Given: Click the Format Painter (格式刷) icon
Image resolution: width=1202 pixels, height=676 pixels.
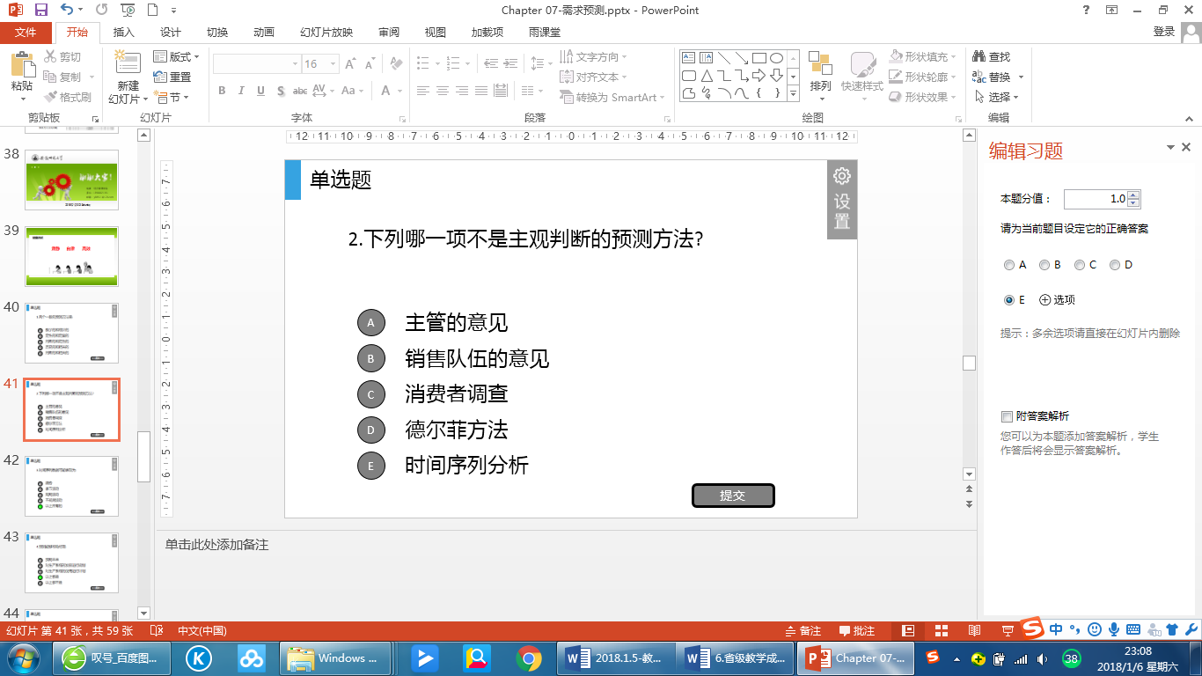Looking at the screenshot, I should click(51, 97).
